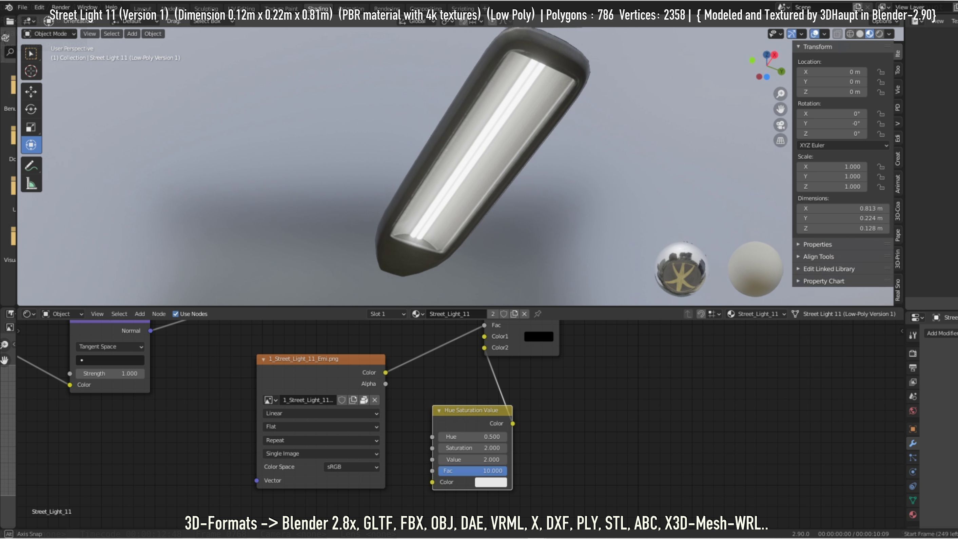Screen dimensions: 958x539
Task: Open the viewport Select menu
Action: [112, 34]
